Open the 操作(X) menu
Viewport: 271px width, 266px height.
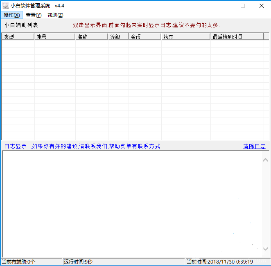point(11,15)
